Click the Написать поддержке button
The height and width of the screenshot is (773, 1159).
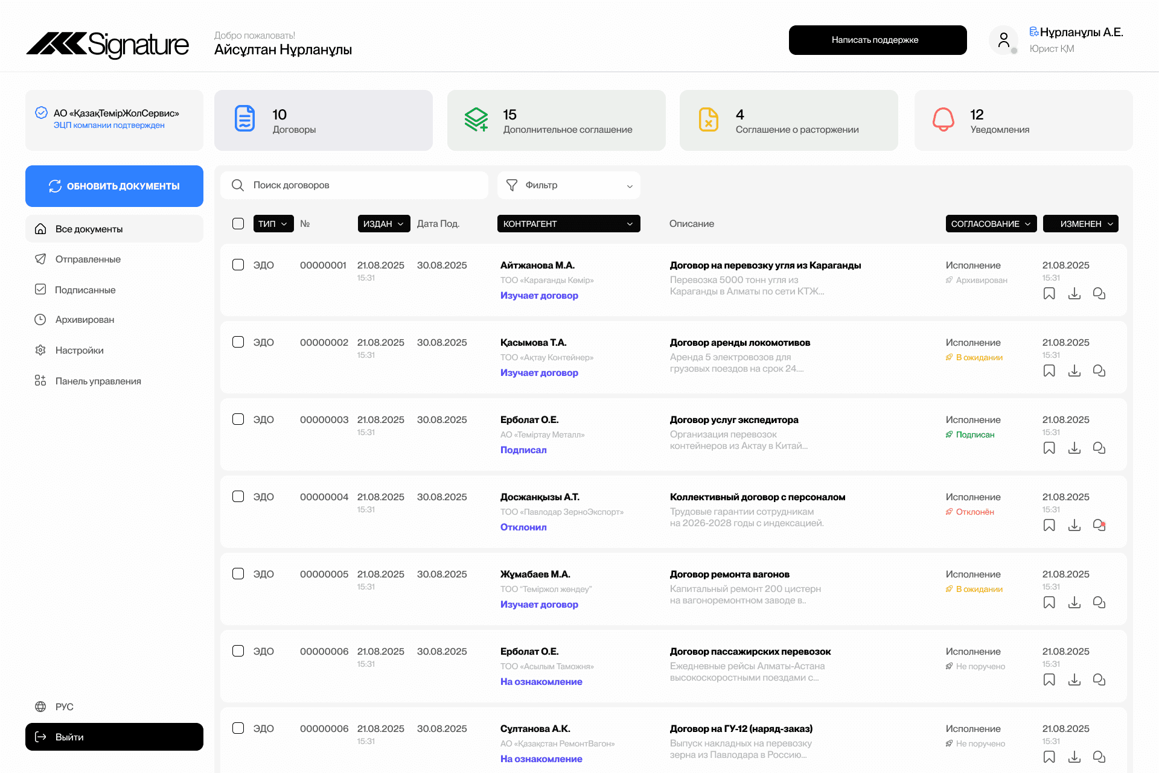877,40
